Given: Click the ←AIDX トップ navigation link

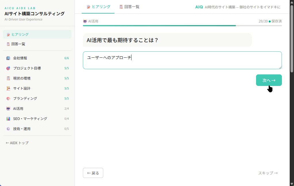Looking at the screenshot, I should [x=17, y=142].
